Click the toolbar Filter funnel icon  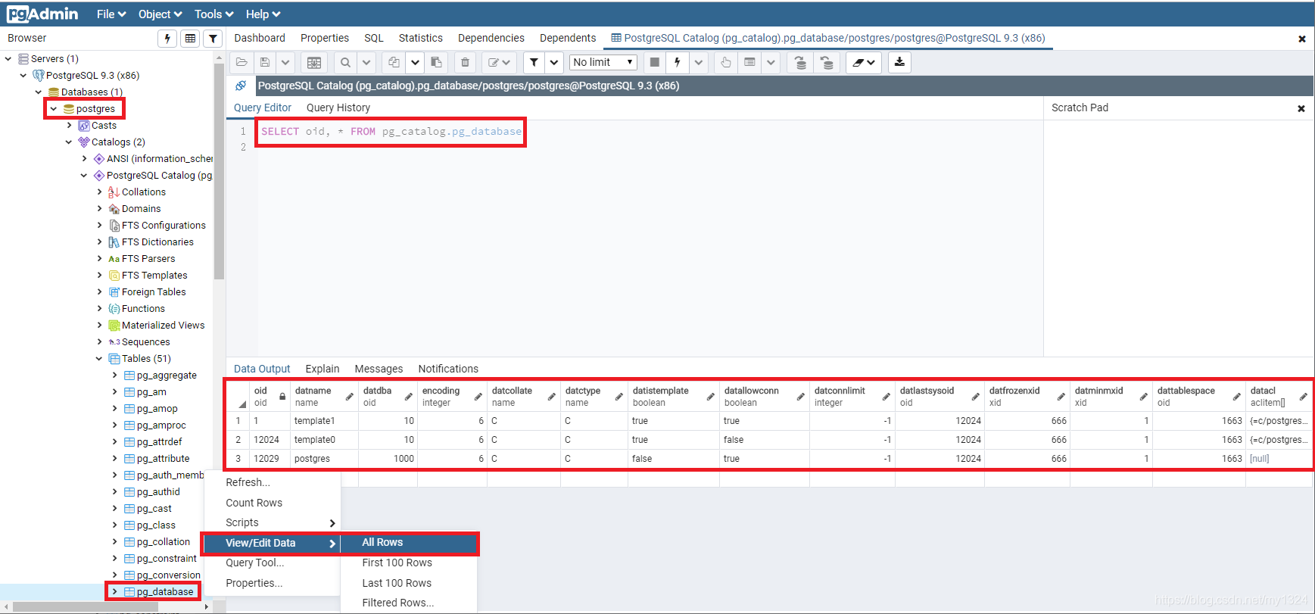pos(534,62)
